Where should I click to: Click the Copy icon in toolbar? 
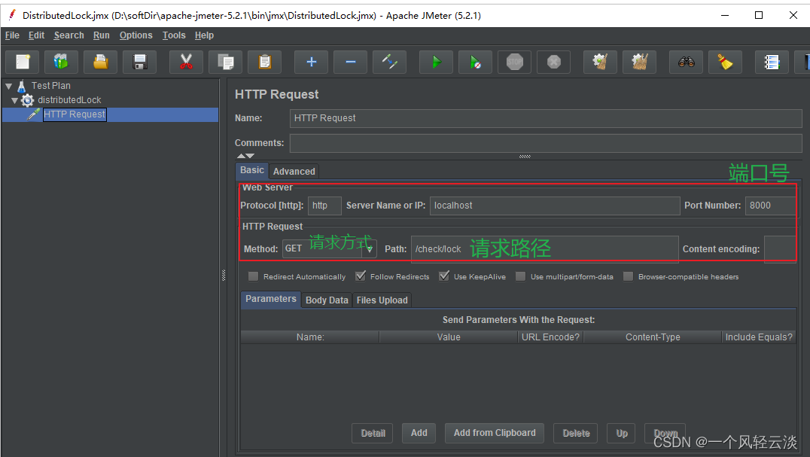(x=226, y=62)
